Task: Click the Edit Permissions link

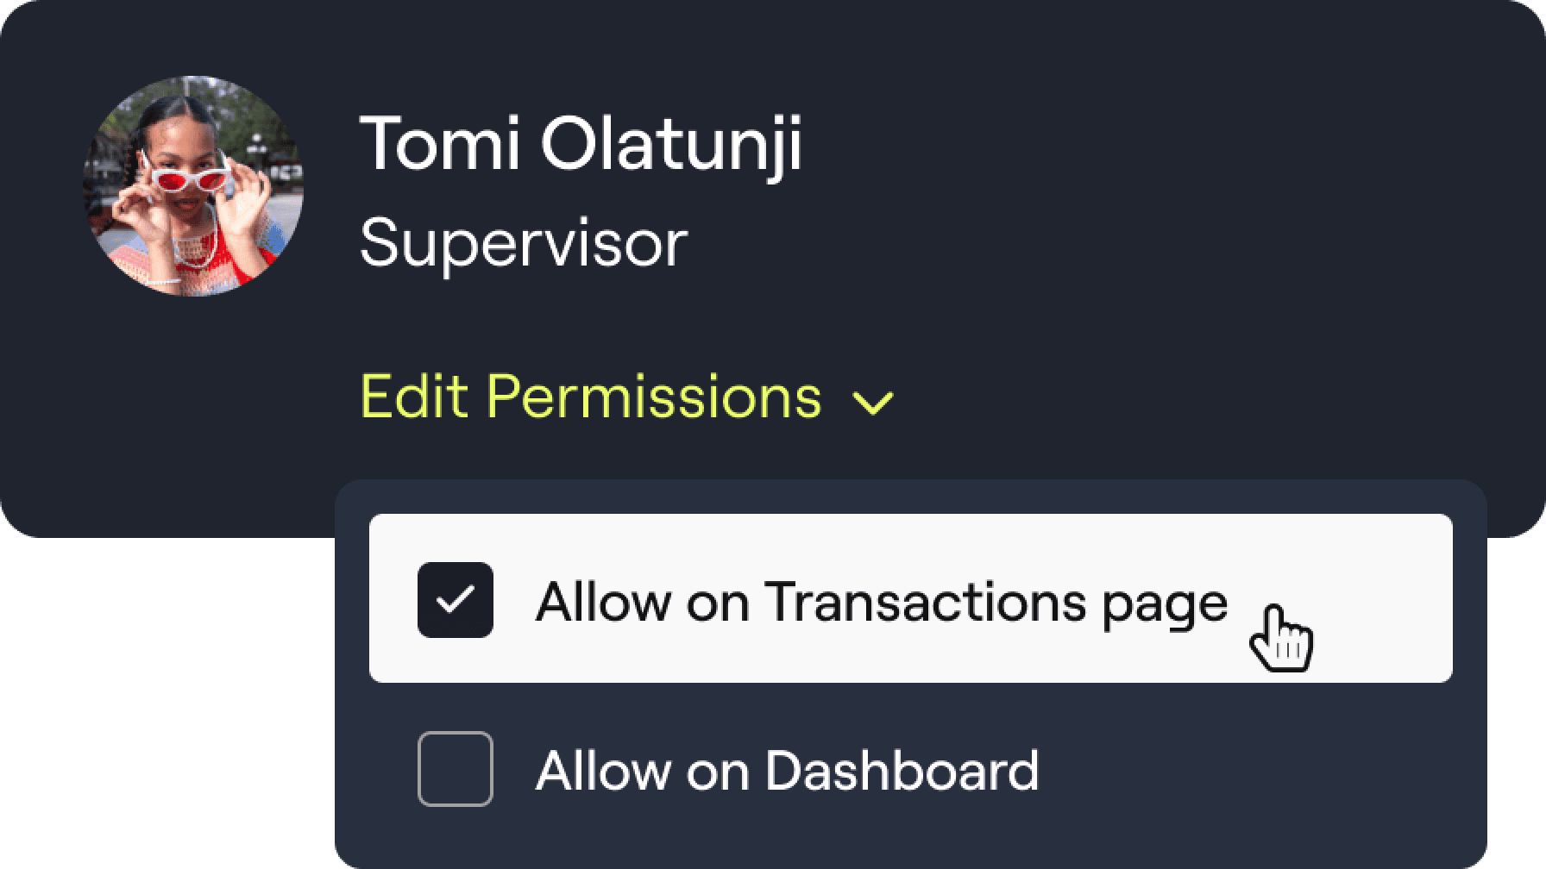Action: click(591, 397)
